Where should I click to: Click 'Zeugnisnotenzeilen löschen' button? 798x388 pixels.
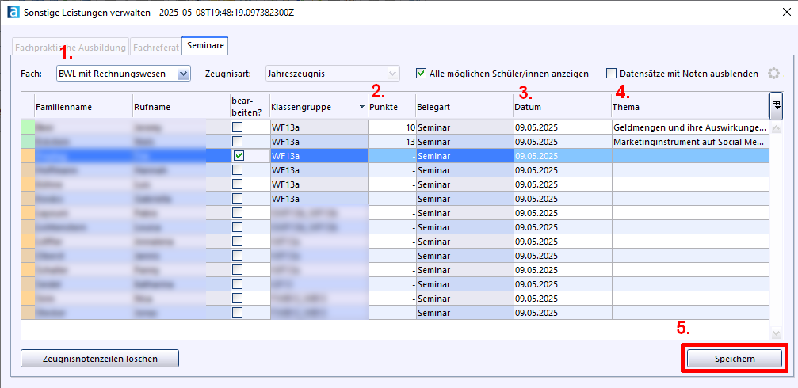pyautogui.click(x=100, y=359)
